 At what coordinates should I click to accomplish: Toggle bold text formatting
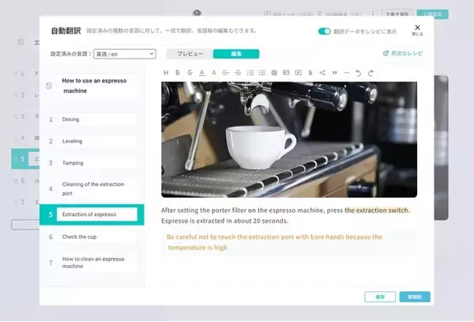(x=178, y=72)
